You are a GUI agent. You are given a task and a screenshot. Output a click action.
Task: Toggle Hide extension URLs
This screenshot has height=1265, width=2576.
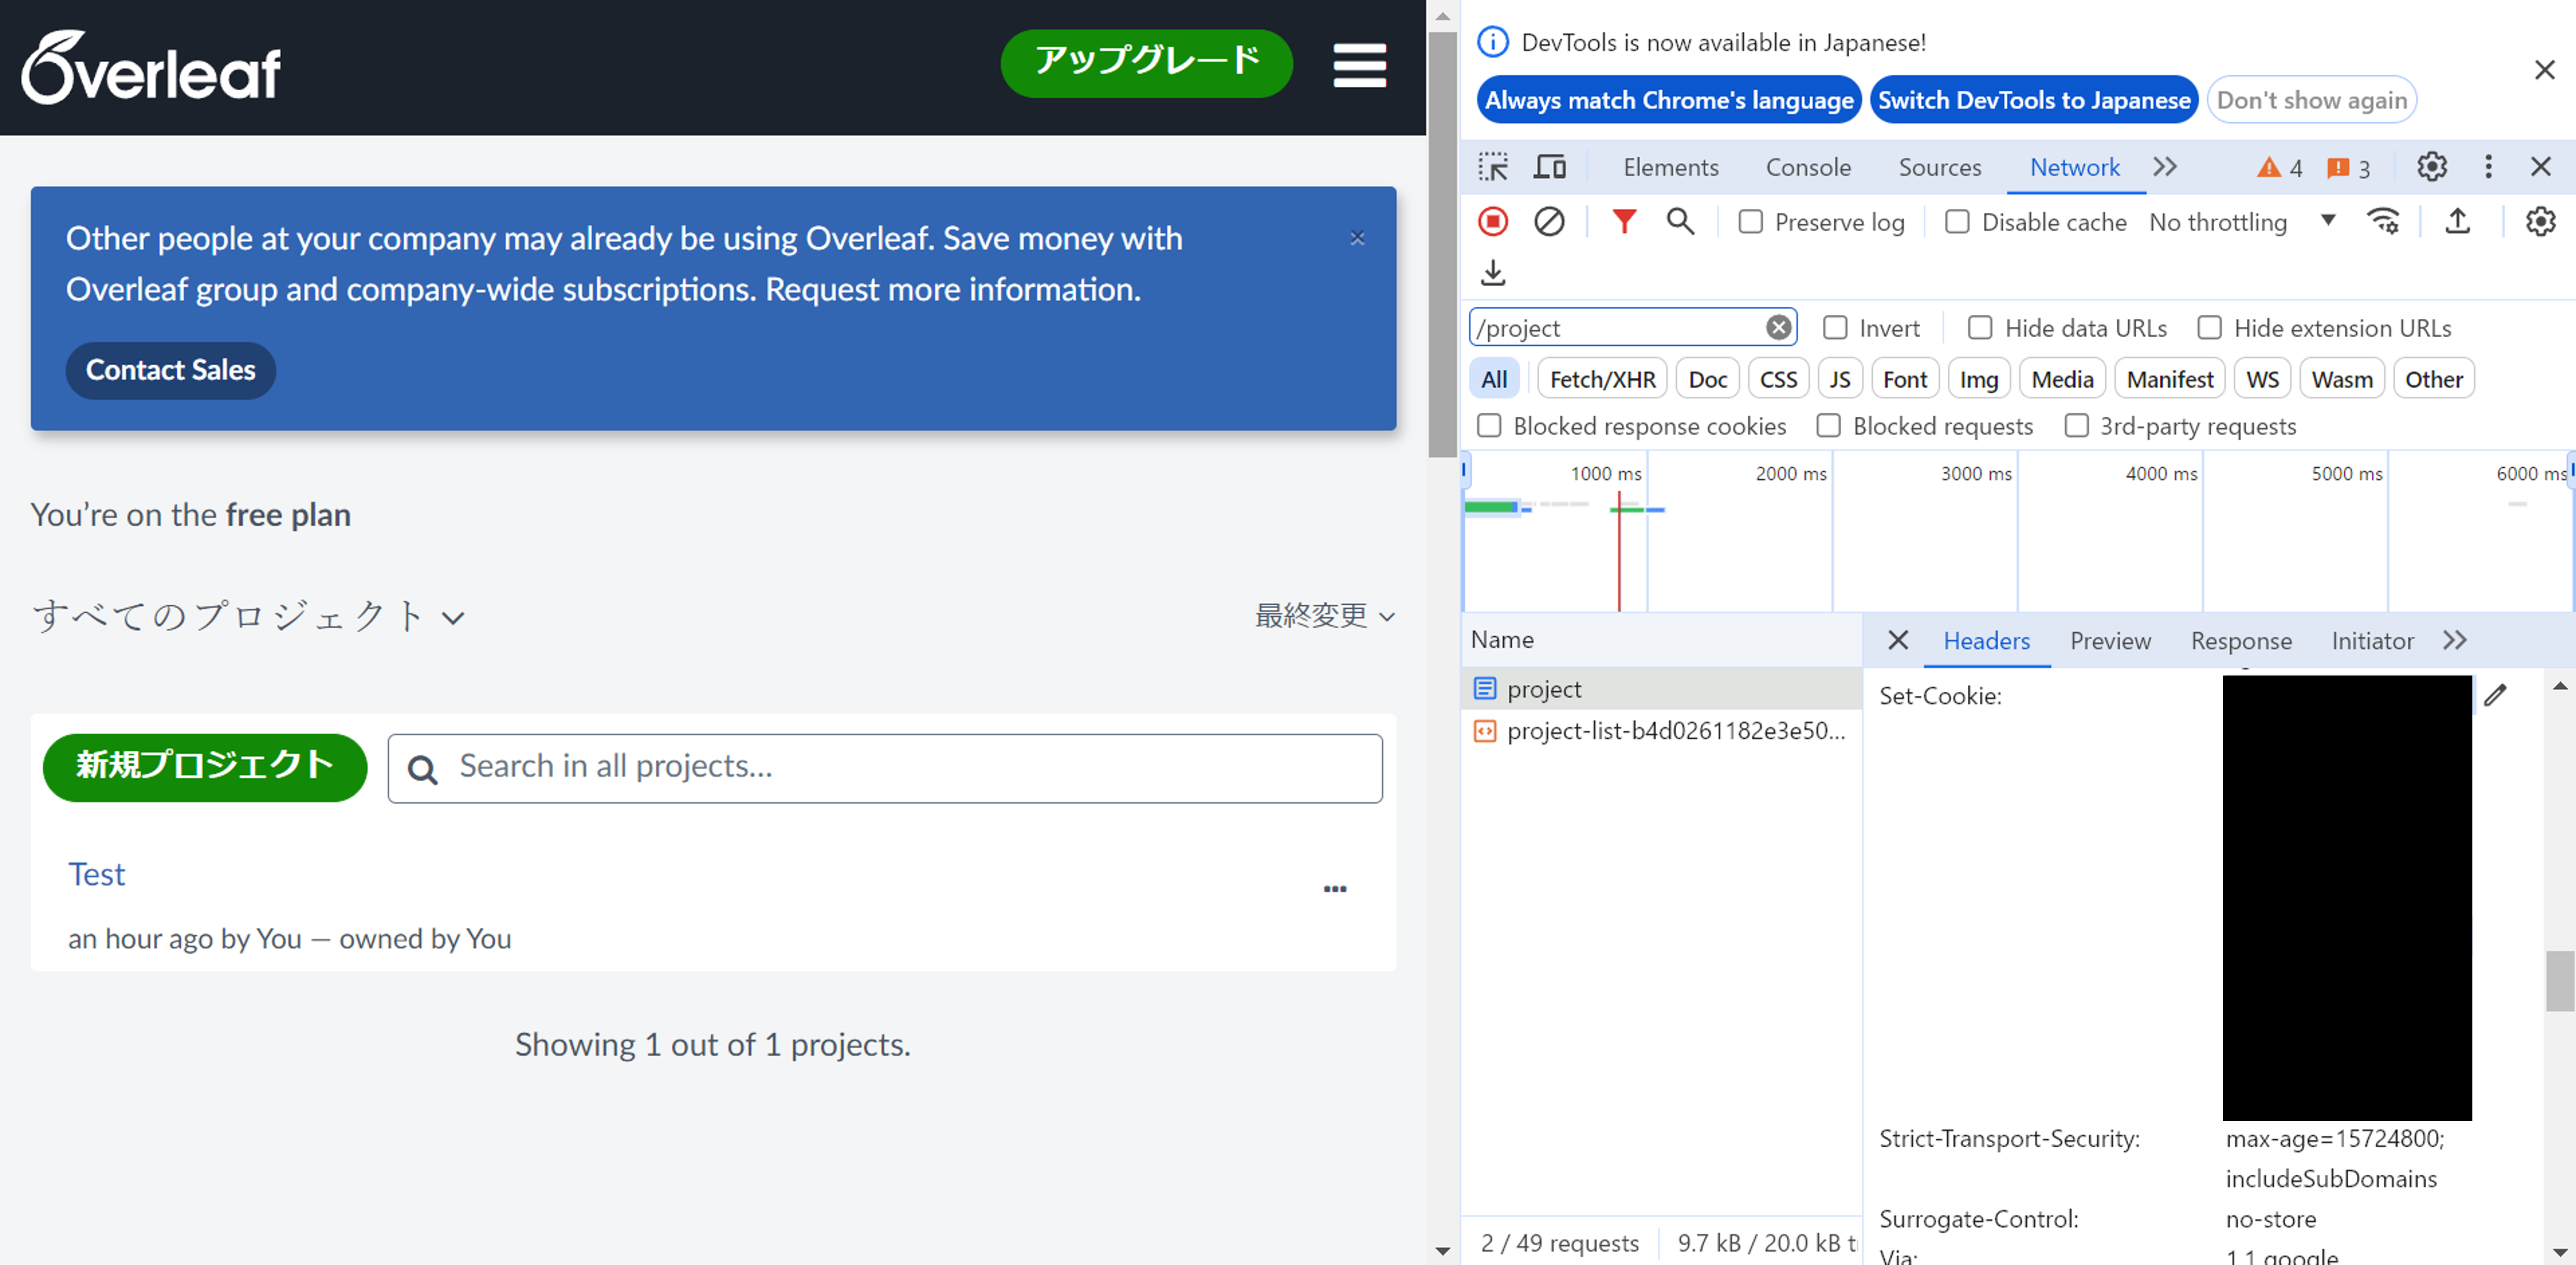pyautogui.click(x=2209, y=328)
